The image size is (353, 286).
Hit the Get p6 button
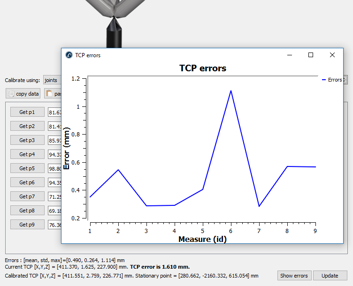27,182
